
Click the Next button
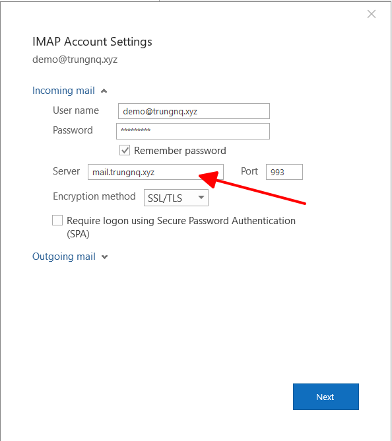coord(326,397)
